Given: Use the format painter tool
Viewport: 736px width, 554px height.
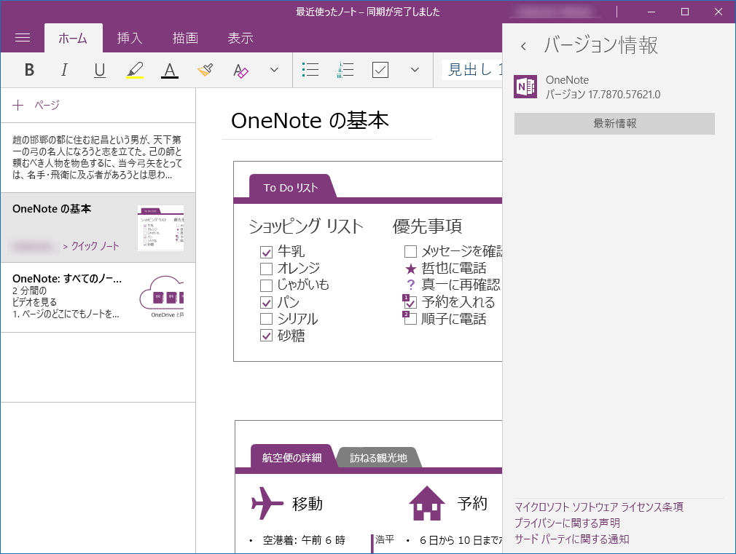Looking at the screenshot, I should [205, 69].
